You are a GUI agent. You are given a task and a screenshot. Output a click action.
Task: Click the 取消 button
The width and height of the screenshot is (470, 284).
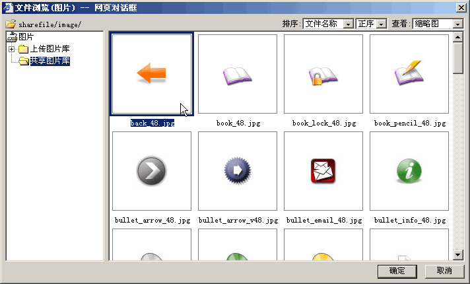[444, 271]
